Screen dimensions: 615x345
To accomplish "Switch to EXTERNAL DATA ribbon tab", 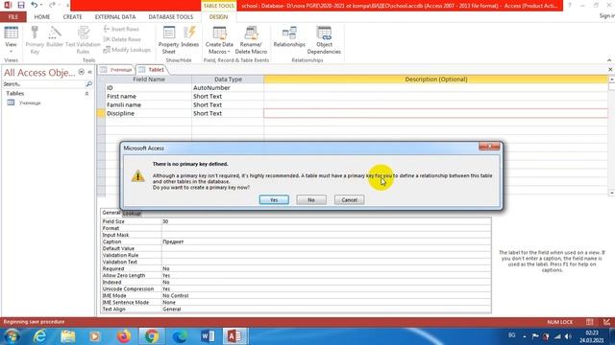I will (115, 17).
